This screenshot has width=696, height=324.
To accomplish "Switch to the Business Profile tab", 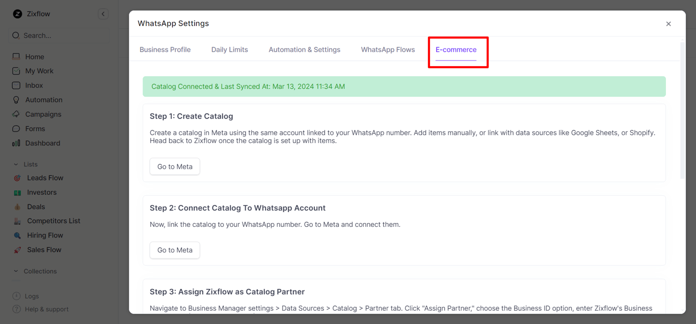I will point(165,49).
